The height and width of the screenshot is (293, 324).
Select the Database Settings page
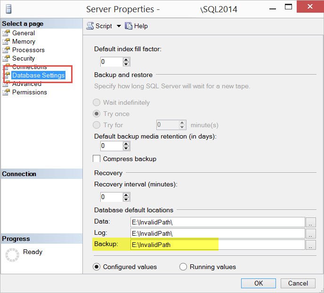click(x=39, y=75)
